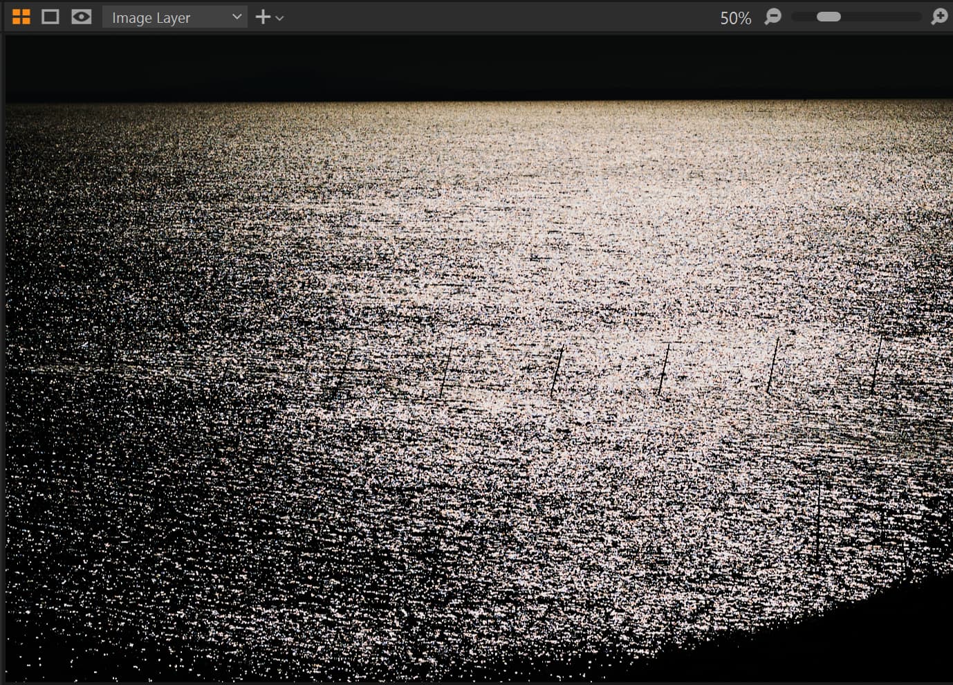
Task: Select the single image viewer mode
Action: pos(50,17)
